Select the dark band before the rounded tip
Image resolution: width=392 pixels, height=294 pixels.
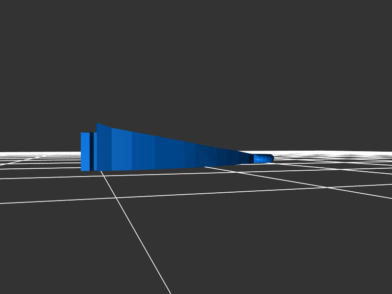251,159
